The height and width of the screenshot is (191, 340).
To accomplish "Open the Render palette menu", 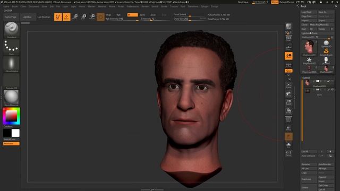I will (145, 6).
